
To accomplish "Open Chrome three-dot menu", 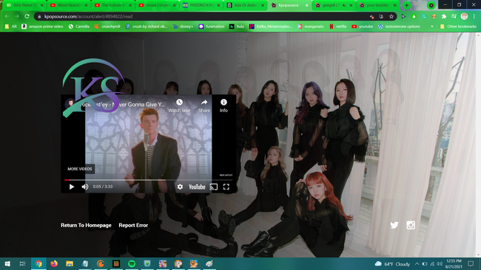I will (x=474, y=16).
